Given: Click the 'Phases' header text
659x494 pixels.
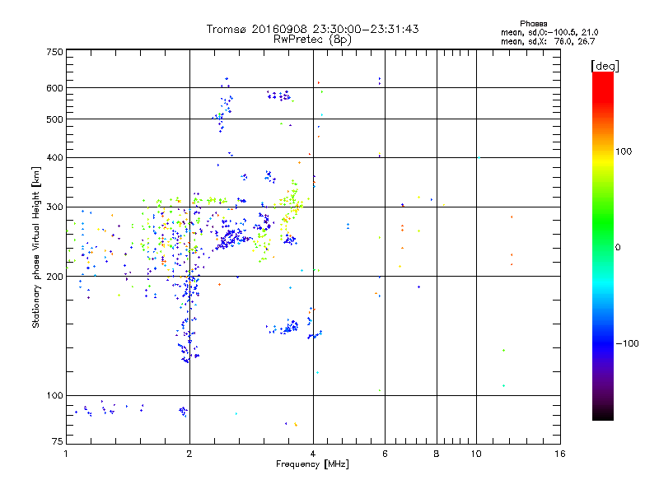Looking at the screenshot, I should [533, 24].
